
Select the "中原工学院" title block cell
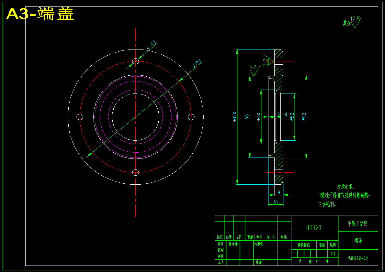(x=357, y=224)
